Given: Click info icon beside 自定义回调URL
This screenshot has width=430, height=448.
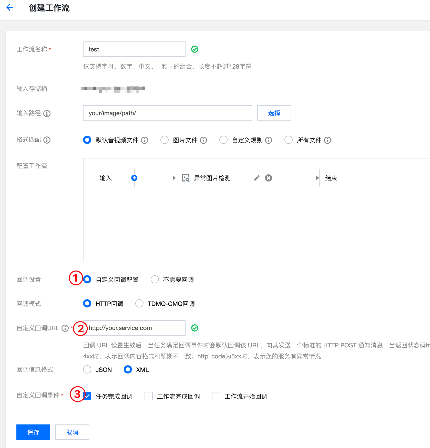Looking at the screenshot, I should tap(65, 328).
